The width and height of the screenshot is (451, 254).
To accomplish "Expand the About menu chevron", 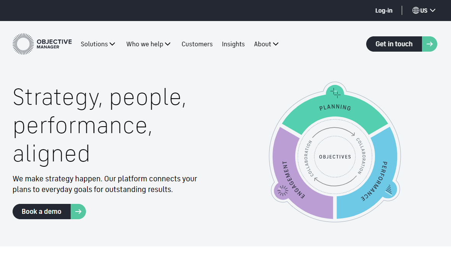I will [x=276, y=44].
